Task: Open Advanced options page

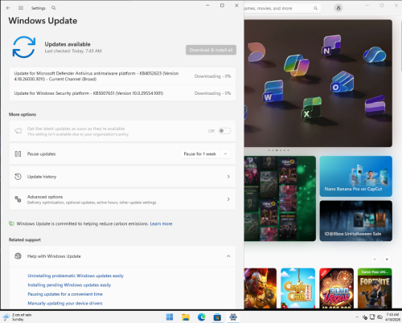Action: pyautogui.click(x=122, y=199)
